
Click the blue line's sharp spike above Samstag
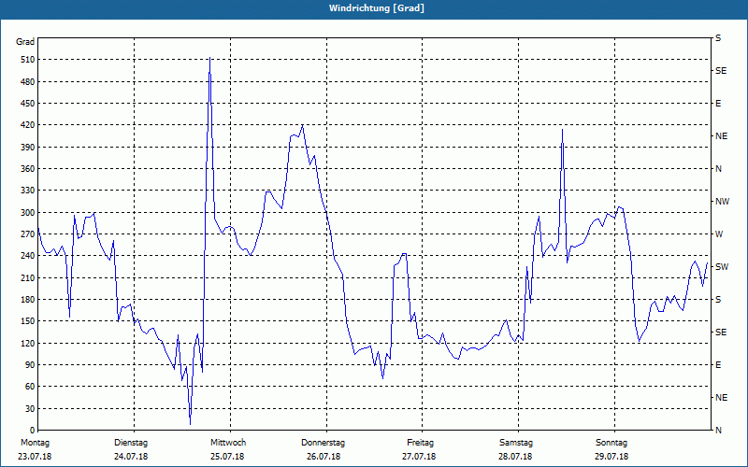563,130
